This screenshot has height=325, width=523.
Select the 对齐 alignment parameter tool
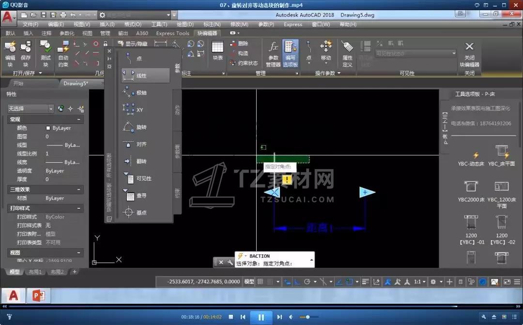[140, 144]
